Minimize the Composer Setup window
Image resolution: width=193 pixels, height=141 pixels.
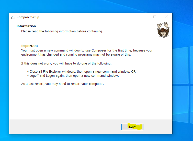point(143,17)
